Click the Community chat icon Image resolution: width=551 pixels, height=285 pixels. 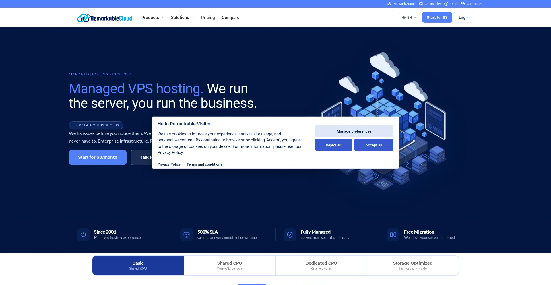[420, 4]
